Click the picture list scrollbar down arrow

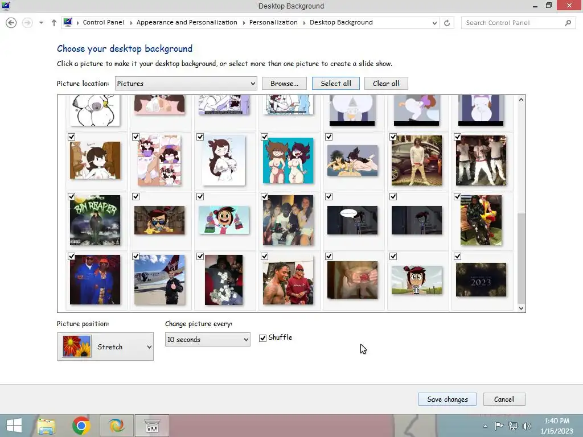coord(522,308)
